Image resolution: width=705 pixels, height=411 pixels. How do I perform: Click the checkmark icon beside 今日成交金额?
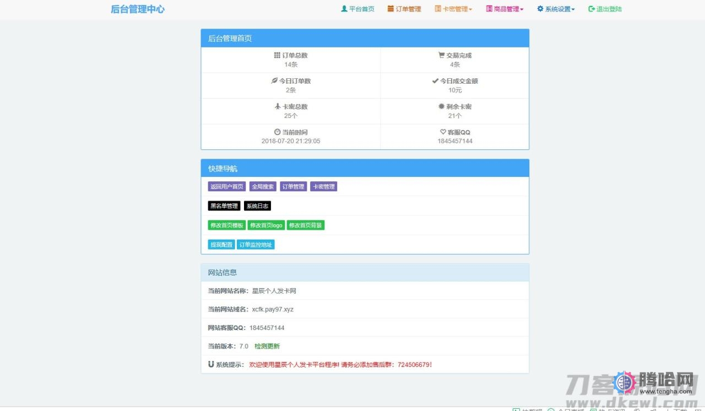tap(435, 80)
